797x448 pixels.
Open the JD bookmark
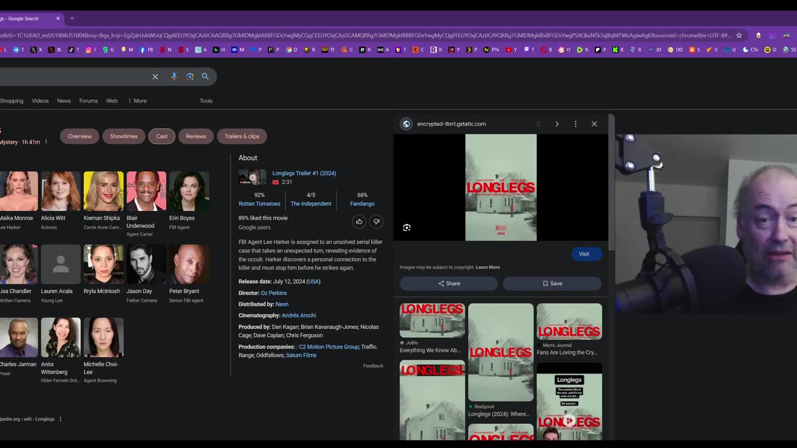click(655, 50)
